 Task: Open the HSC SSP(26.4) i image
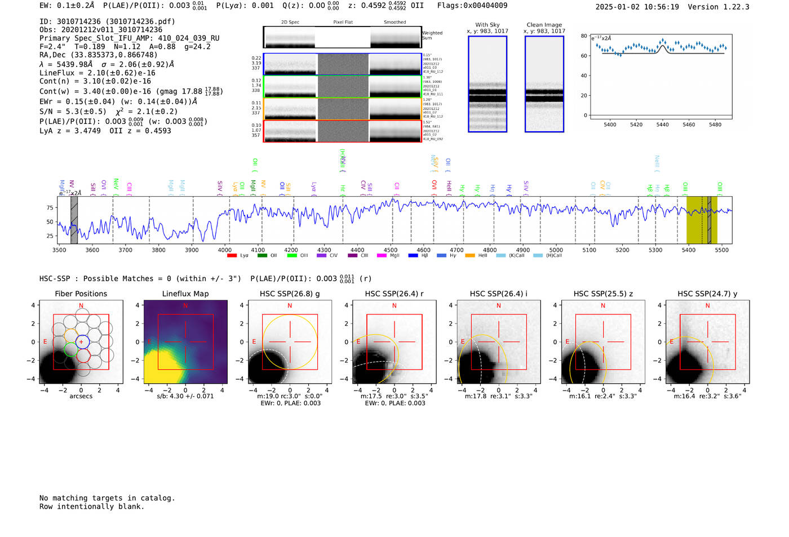pos(499,342)
